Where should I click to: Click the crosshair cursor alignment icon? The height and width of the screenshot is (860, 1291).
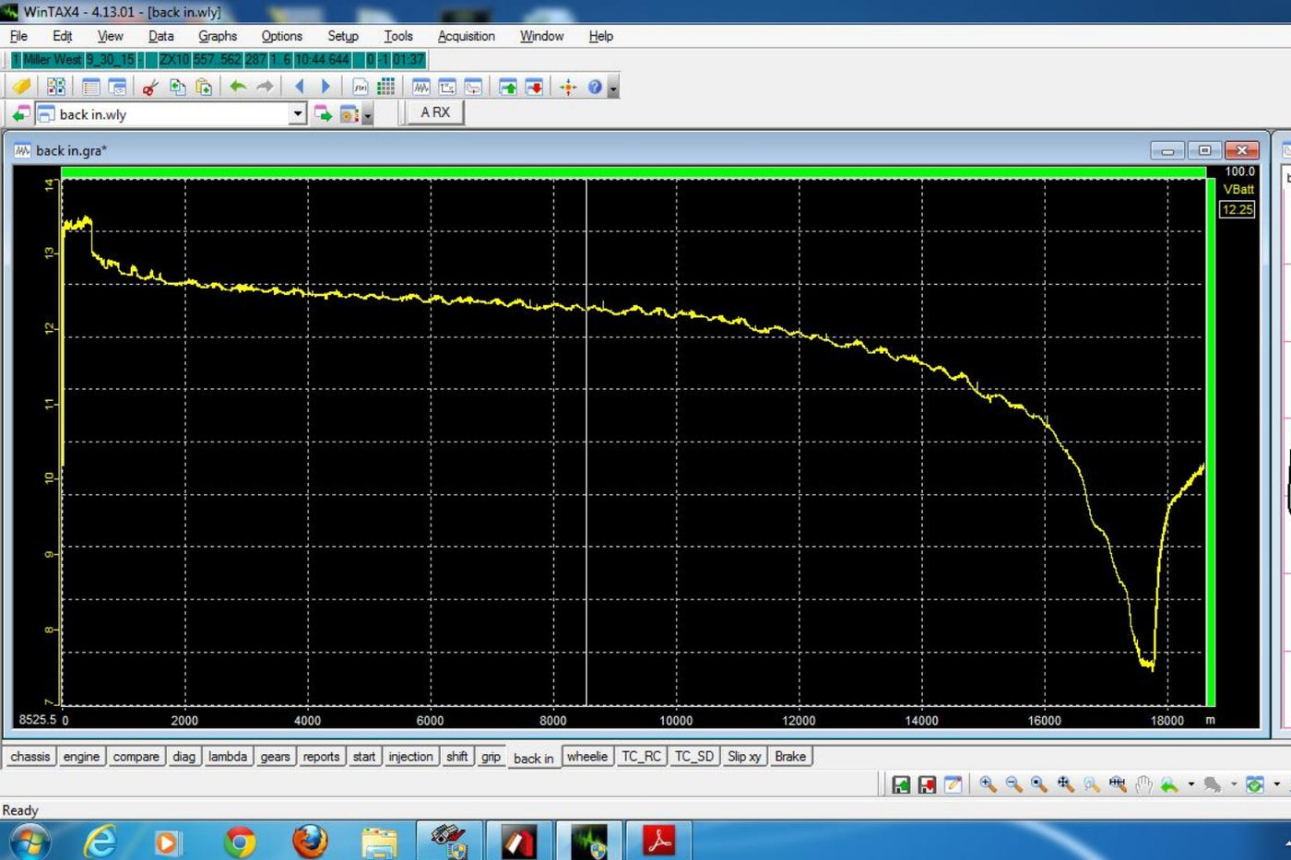(x=569, y=86)
